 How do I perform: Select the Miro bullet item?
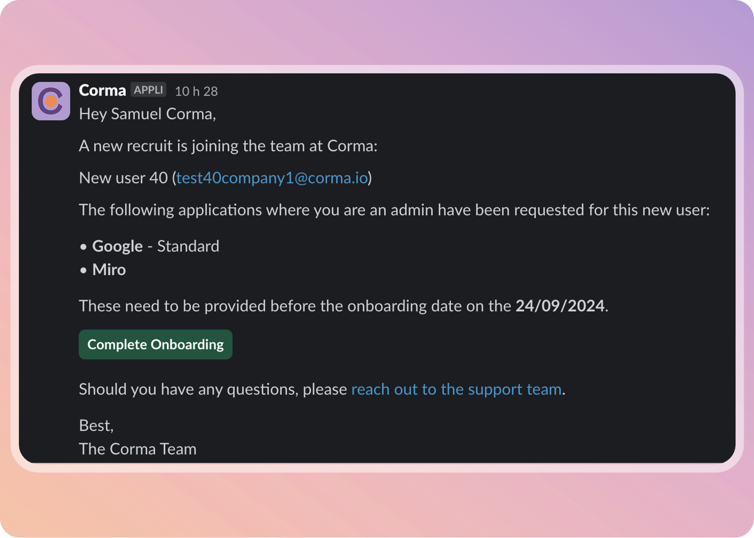(x=109, y=270)
